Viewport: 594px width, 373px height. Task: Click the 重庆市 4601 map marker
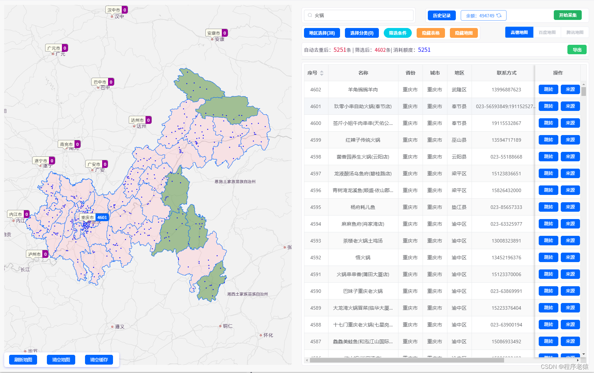point(94,217)
